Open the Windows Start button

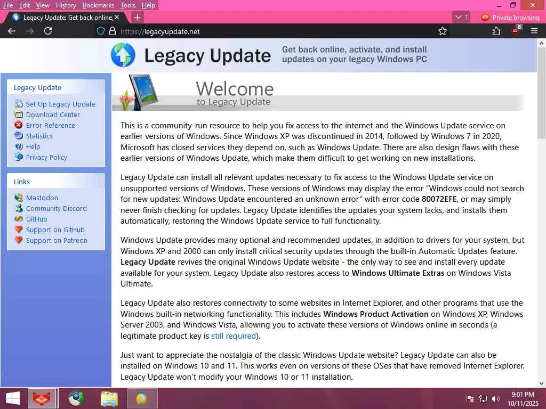13,398
